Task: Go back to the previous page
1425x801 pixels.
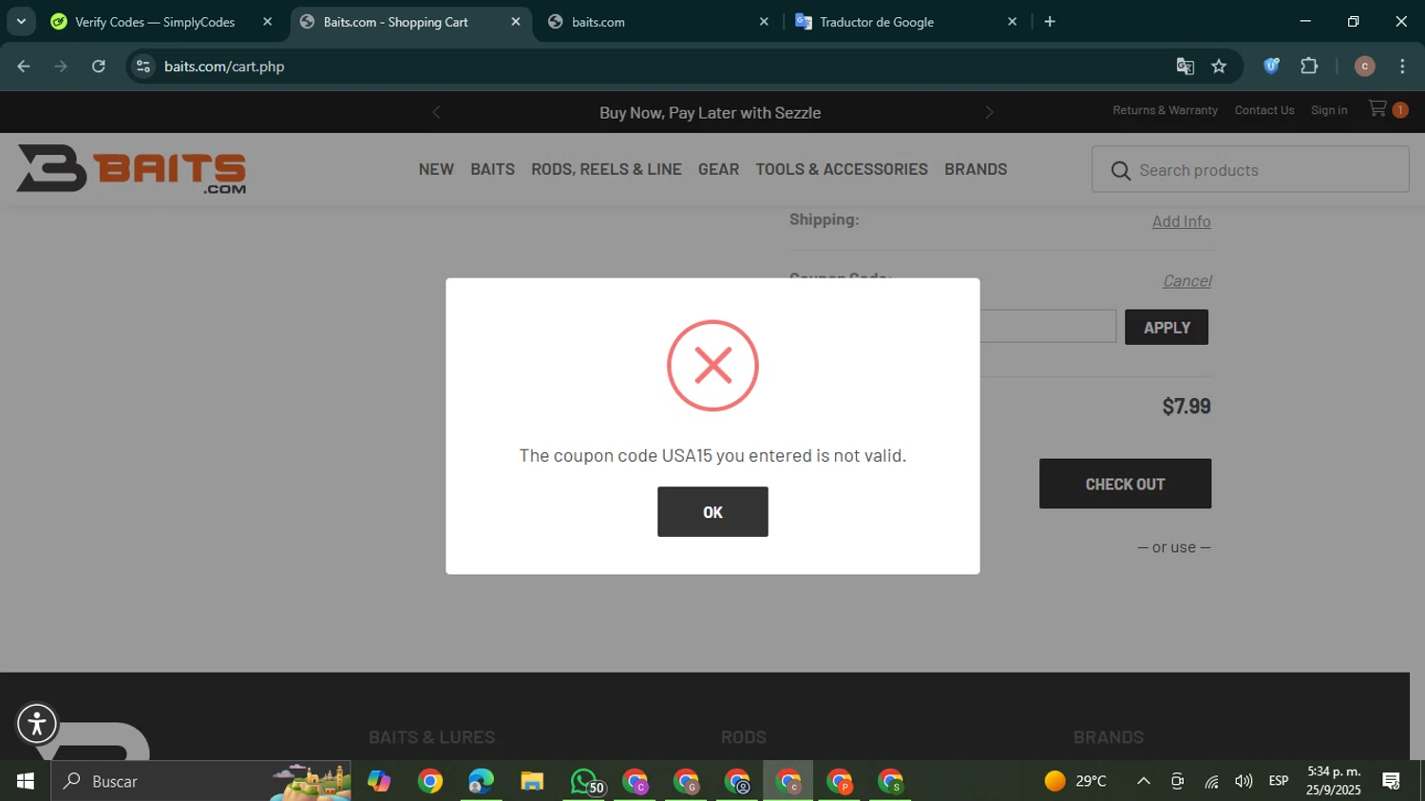Action: tap(24, 66)
